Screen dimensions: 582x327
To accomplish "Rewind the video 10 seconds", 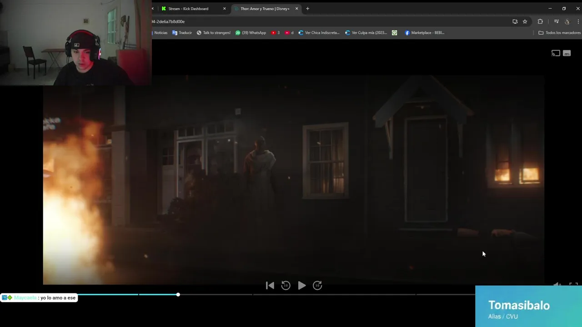I will point(286,285).
